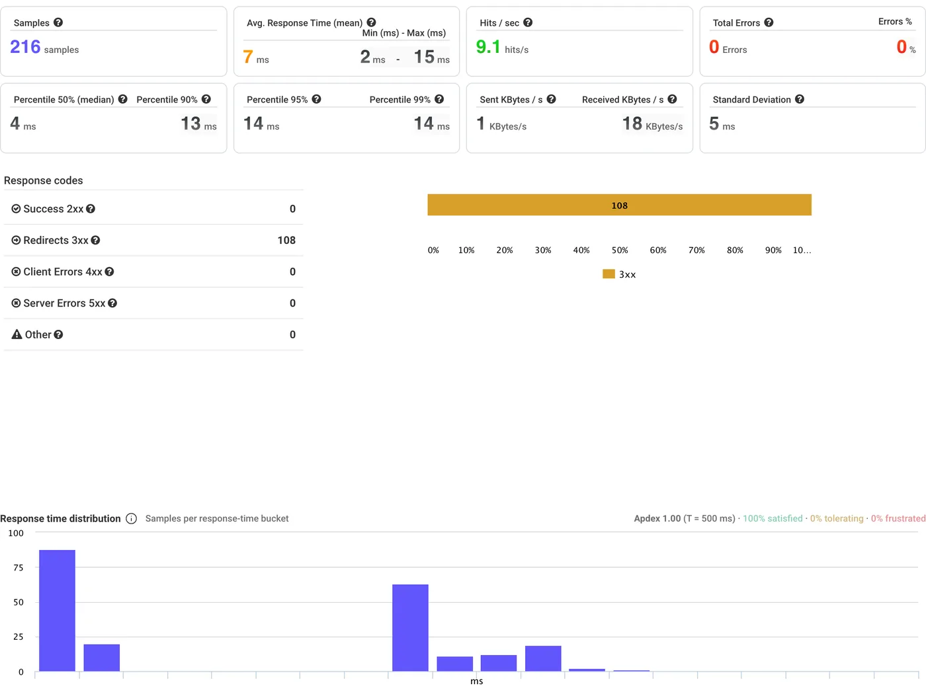
Task: Click the help icon next to Hits / sec
Action: (528, 22)
